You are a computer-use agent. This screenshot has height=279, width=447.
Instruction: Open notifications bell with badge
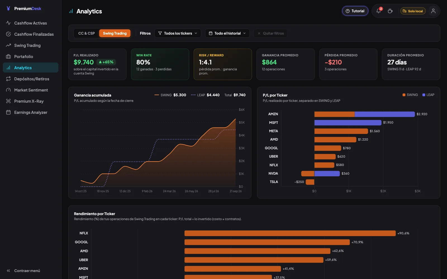click(x=379, y=11)
